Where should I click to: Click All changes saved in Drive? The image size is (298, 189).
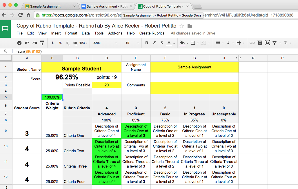coord(193,33)
